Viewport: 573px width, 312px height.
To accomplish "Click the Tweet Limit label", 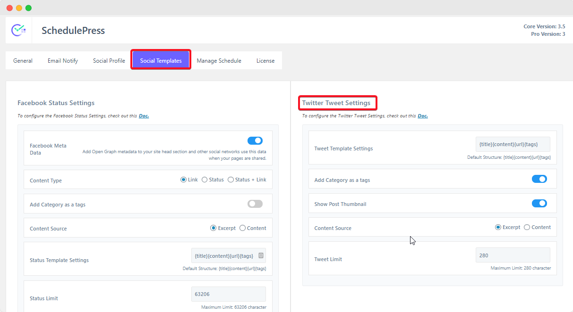I will point(328,259).
